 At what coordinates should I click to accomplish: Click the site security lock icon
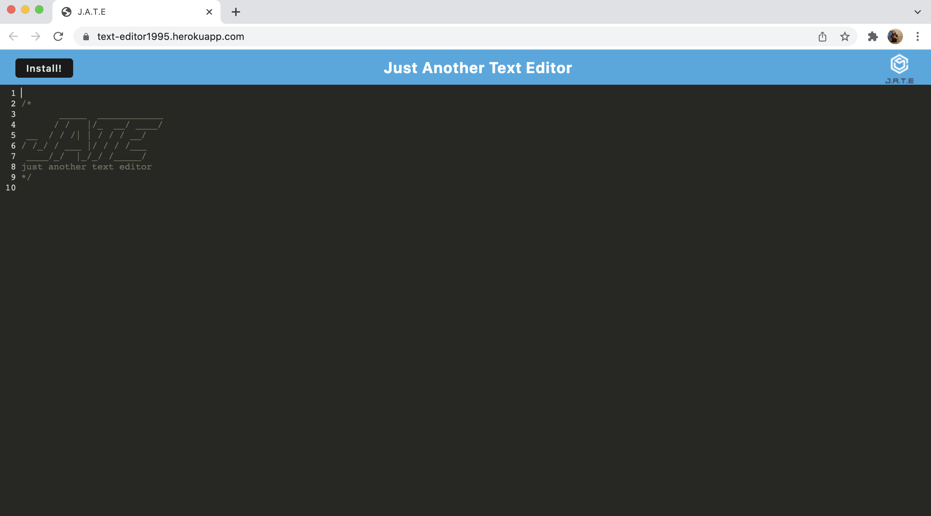tap(86, 36)
